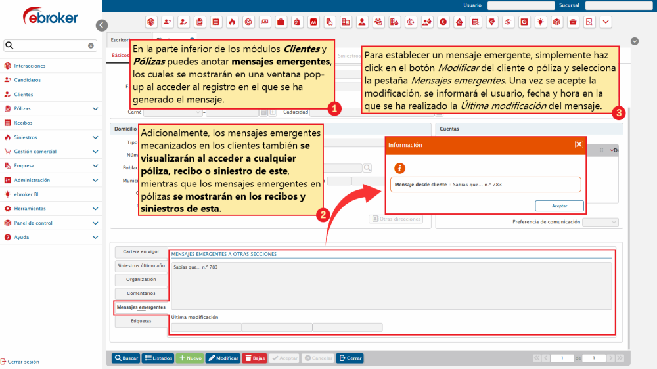The height and width of the screenshot is (369, 657).
Task: Open the Preferencia de comunicación dropdown
Action: [x=599, y=222]
